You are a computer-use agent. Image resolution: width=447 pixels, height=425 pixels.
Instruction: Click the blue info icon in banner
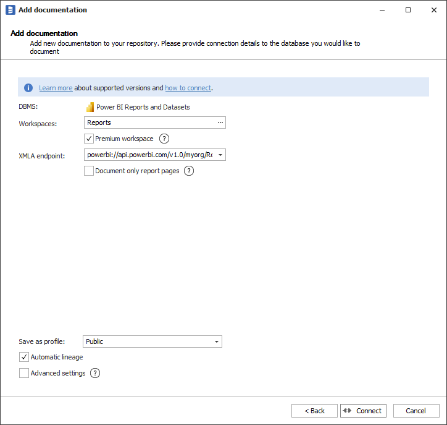click(28, 88)
